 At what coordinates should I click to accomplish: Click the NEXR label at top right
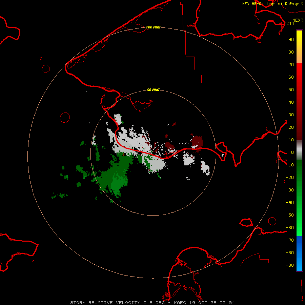click(298, 20)
